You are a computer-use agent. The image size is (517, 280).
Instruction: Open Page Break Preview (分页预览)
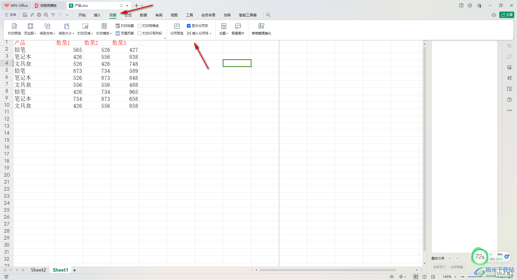coord(177,29)
